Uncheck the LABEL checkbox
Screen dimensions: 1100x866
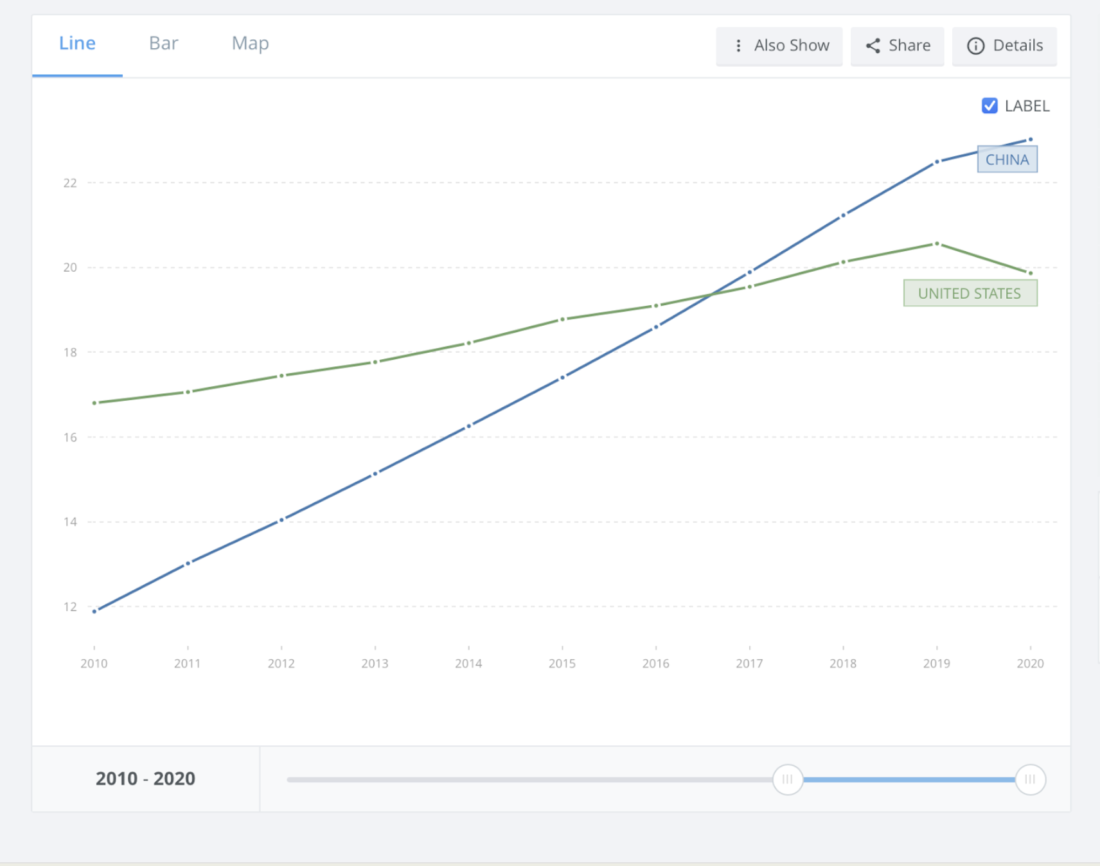(x=989, y=105)
